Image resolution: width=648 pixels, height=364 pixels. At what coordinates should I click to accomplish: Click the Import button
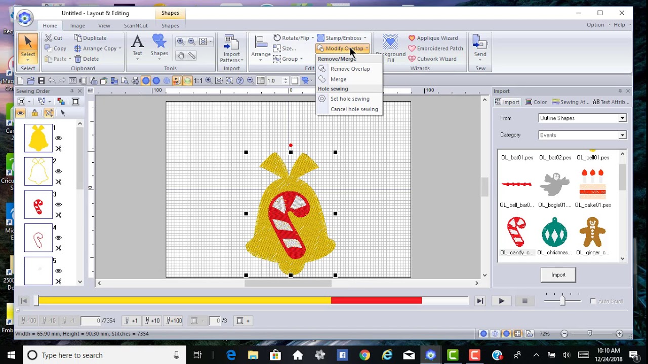pyautogui.click(x=558, y=275)
